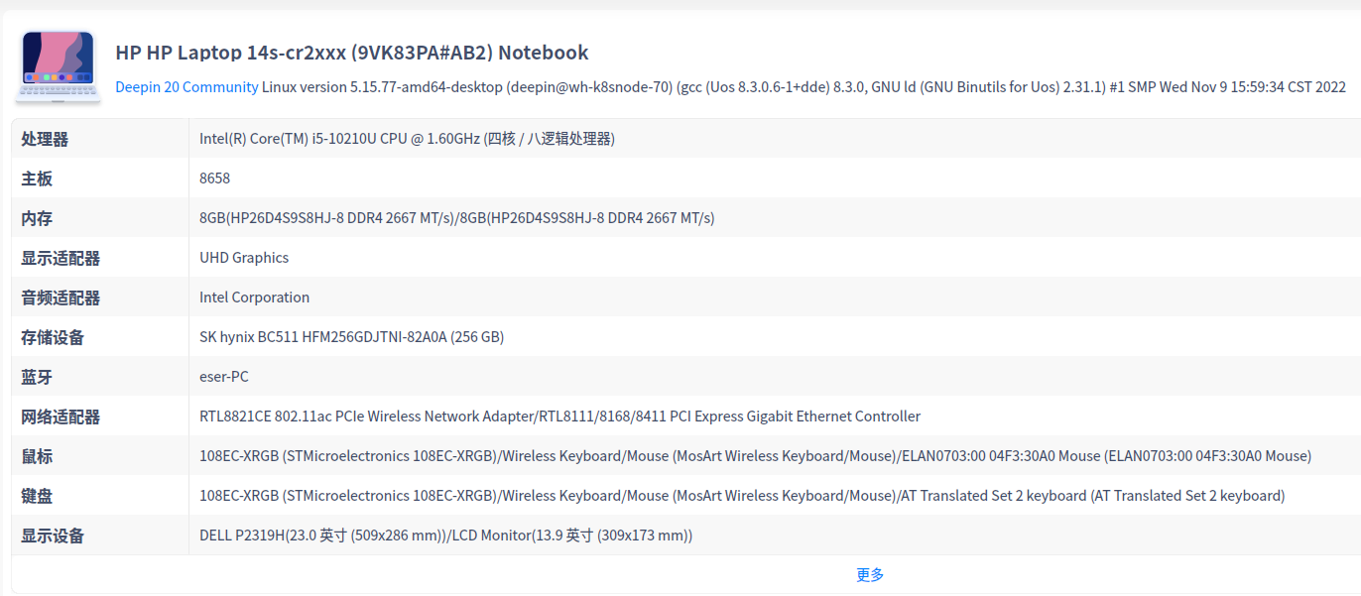Click the UHD Graphics value
The image size is (1361, 596).
(244, 258)
